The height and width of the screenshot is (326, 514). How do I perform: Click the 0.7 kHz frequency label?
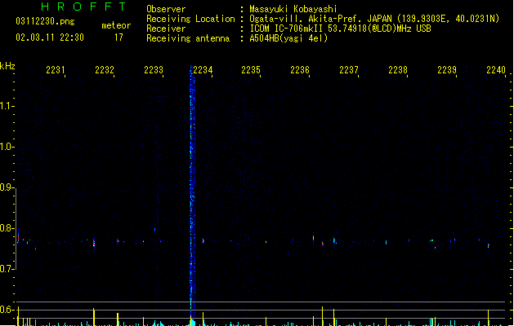point(7,269)
